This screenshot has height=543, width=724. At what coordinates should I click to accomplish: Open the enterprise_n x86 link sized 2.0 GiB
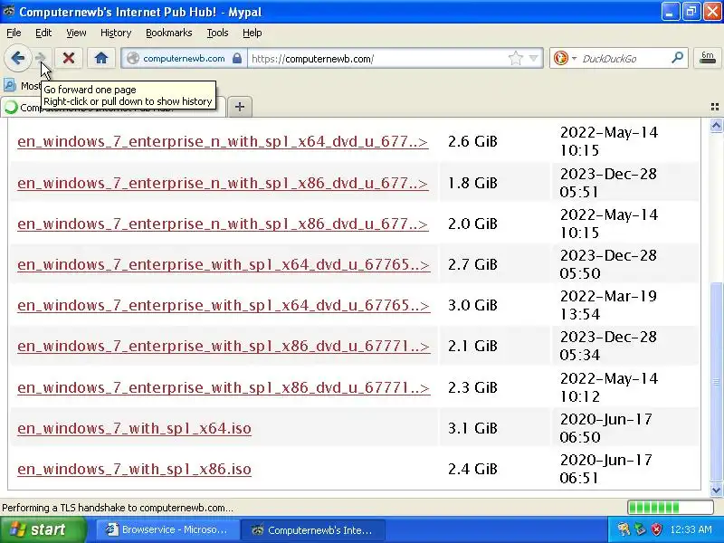pos(223,224)
